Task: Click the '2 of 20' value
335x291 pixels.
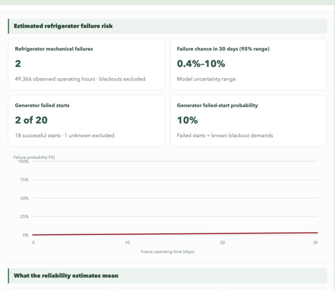Action: 31,120
